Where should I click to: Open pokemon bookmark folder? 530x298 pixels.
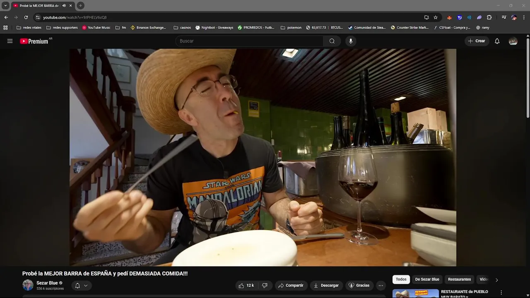coord(291,28)
